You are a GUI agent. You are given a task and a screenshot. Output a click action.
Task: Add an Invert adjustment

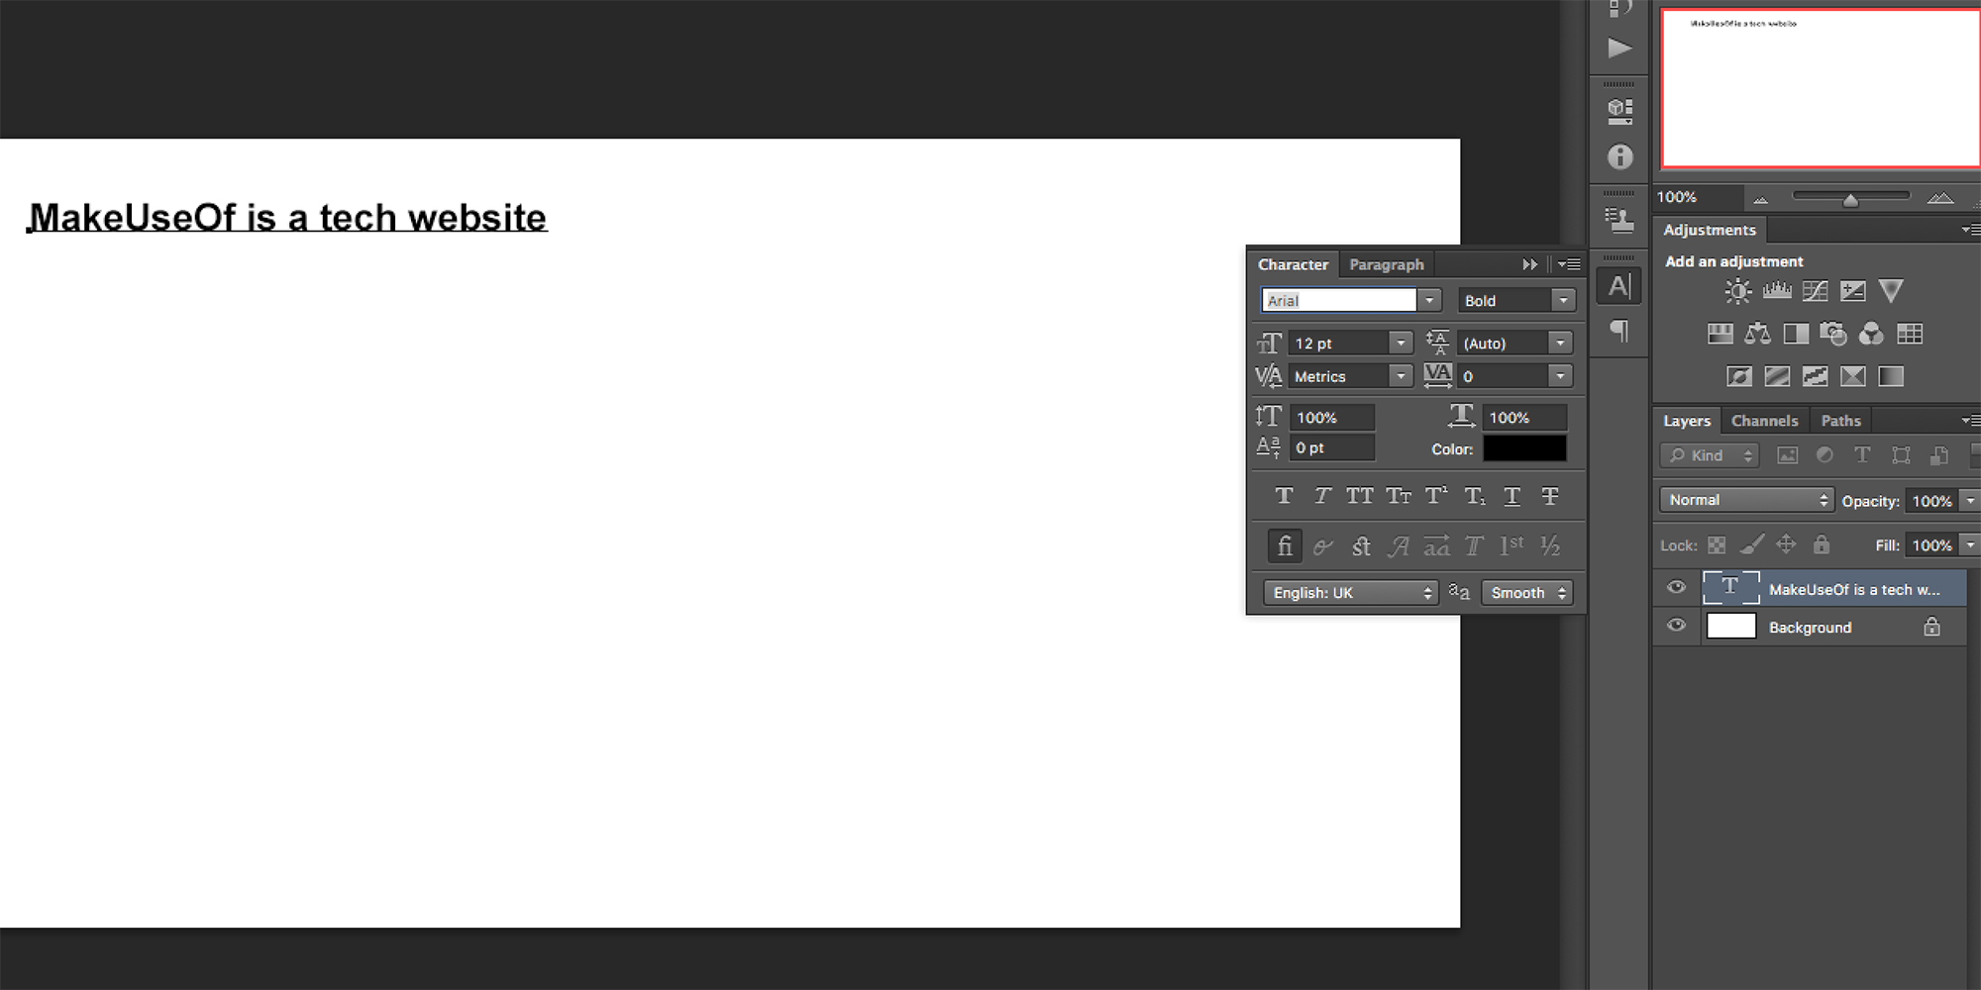(1739, 376)
